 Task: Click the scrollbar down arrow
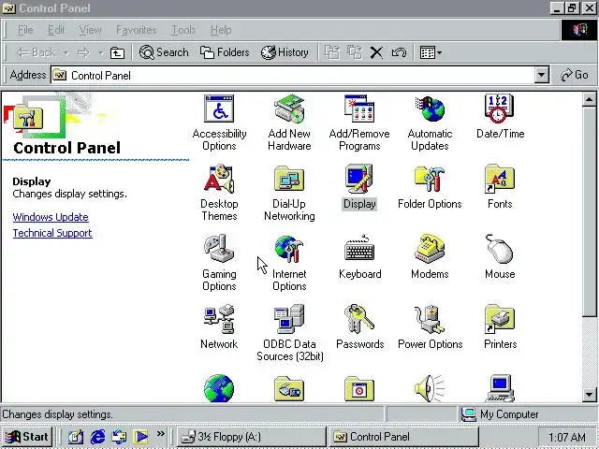(589, 394)
